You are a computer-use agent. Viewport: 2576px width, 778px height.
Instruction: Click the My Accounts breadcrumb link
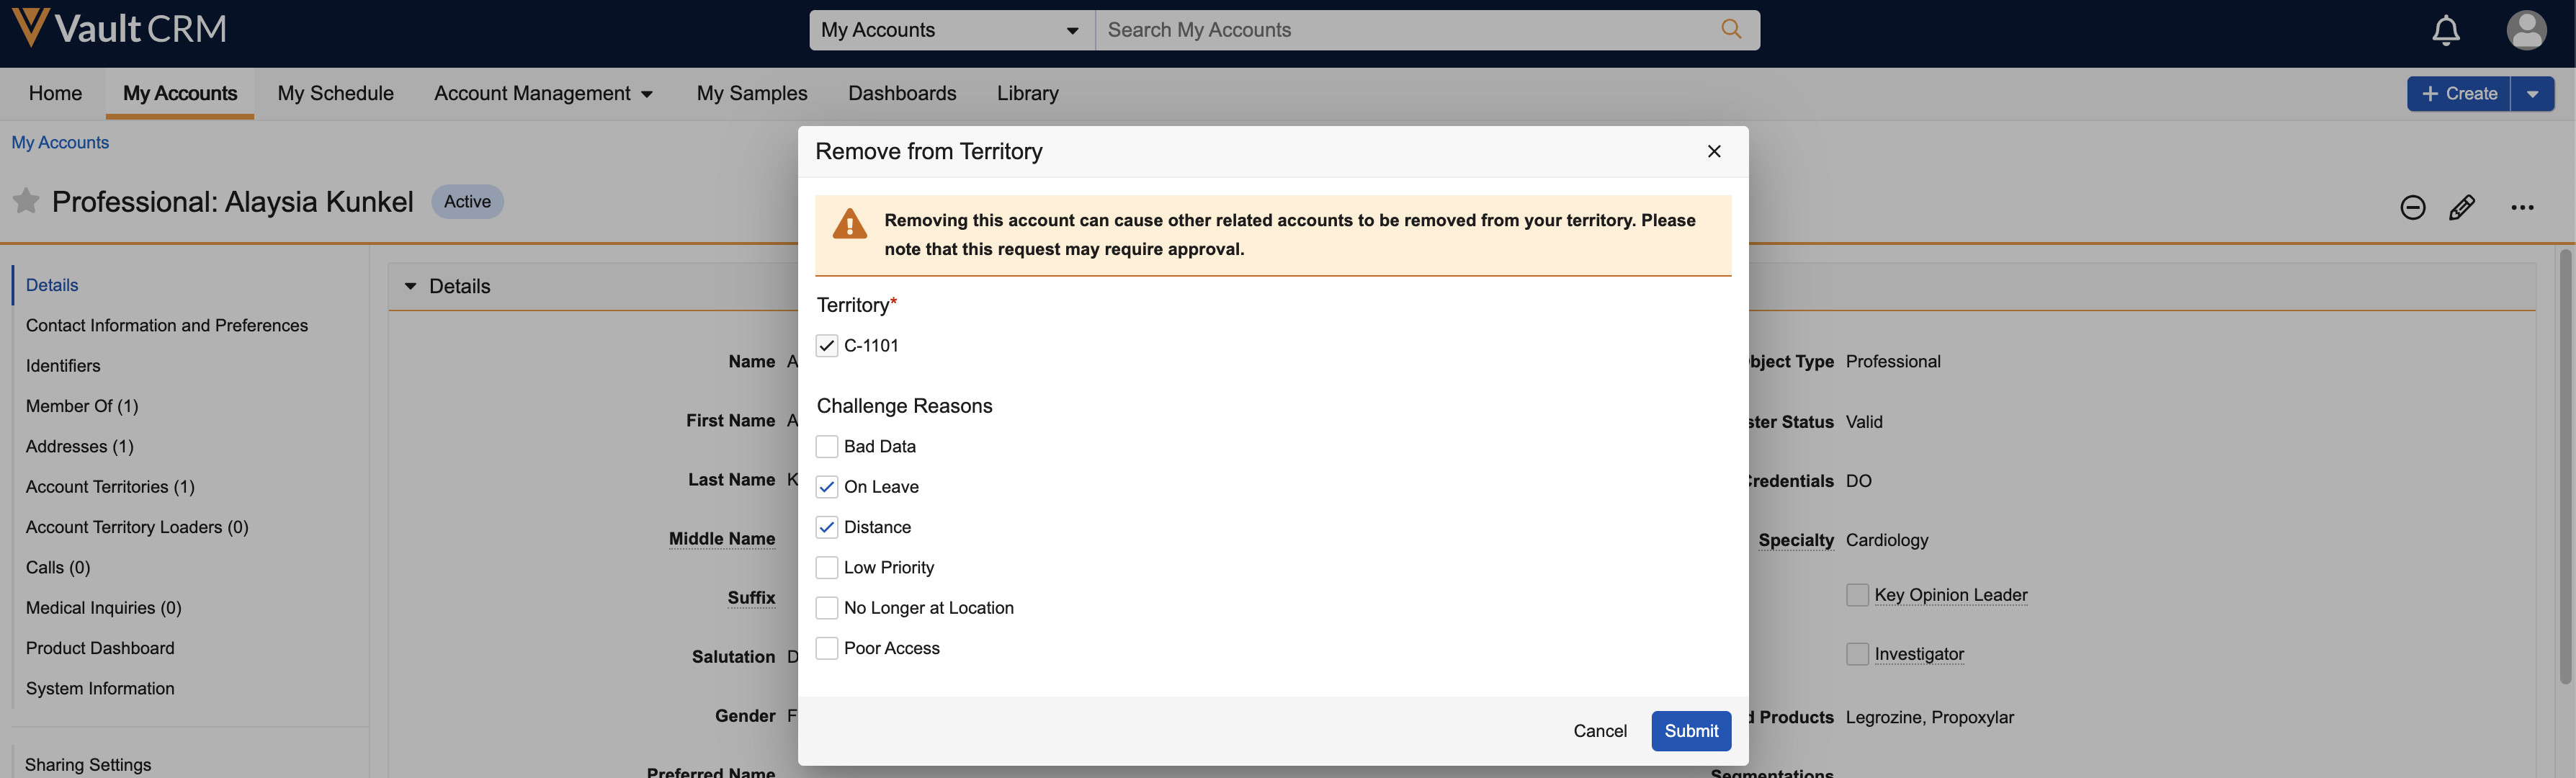click(x=60, y=143)
